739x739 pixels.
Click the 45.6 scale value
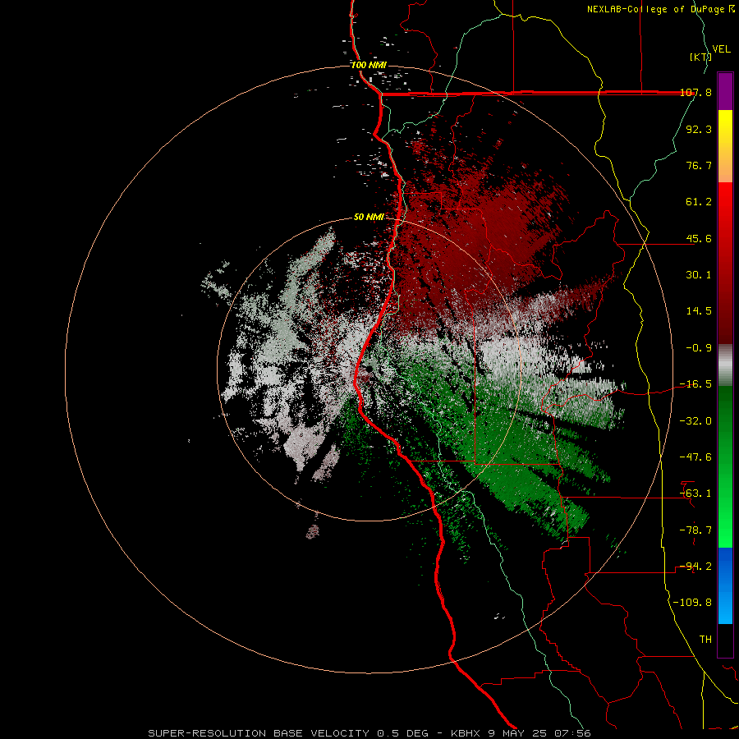(x=699, y=238)
